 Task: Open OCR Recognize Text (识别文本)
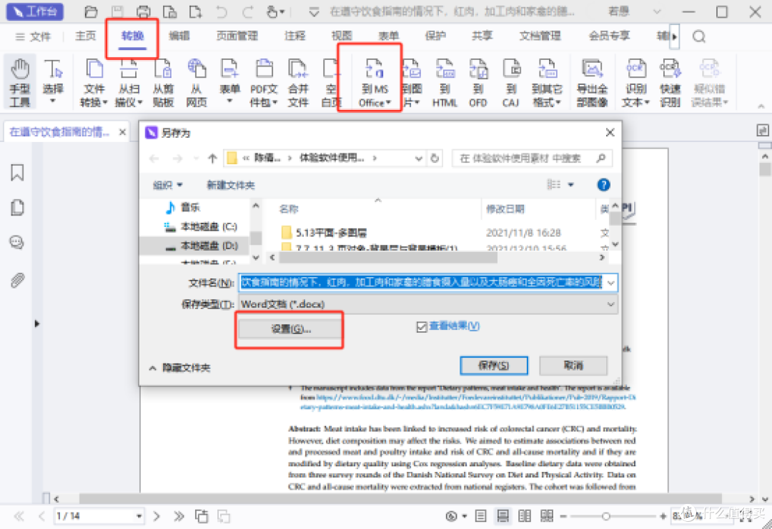point(635,81)
